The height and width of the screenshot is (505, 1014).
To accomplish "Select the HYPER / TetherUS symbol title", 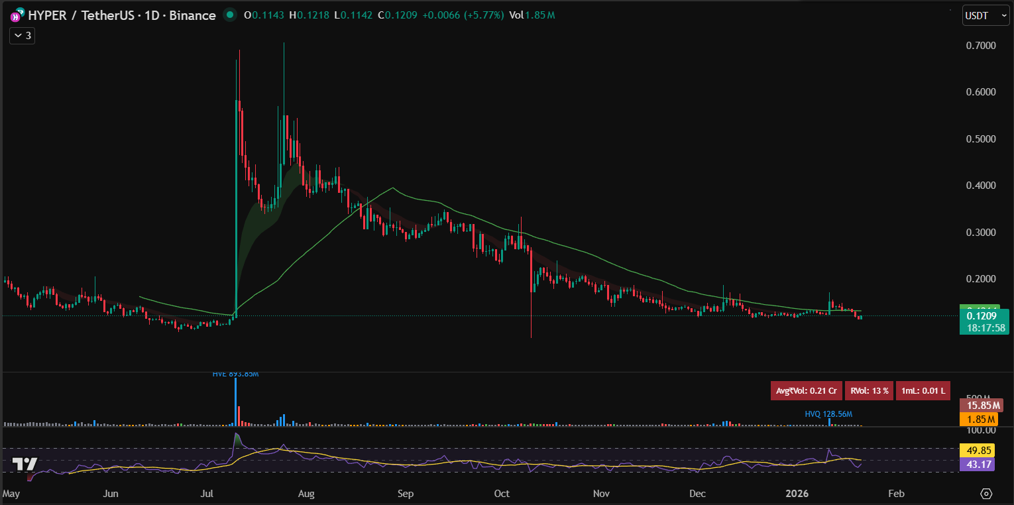I will [83, 15].
